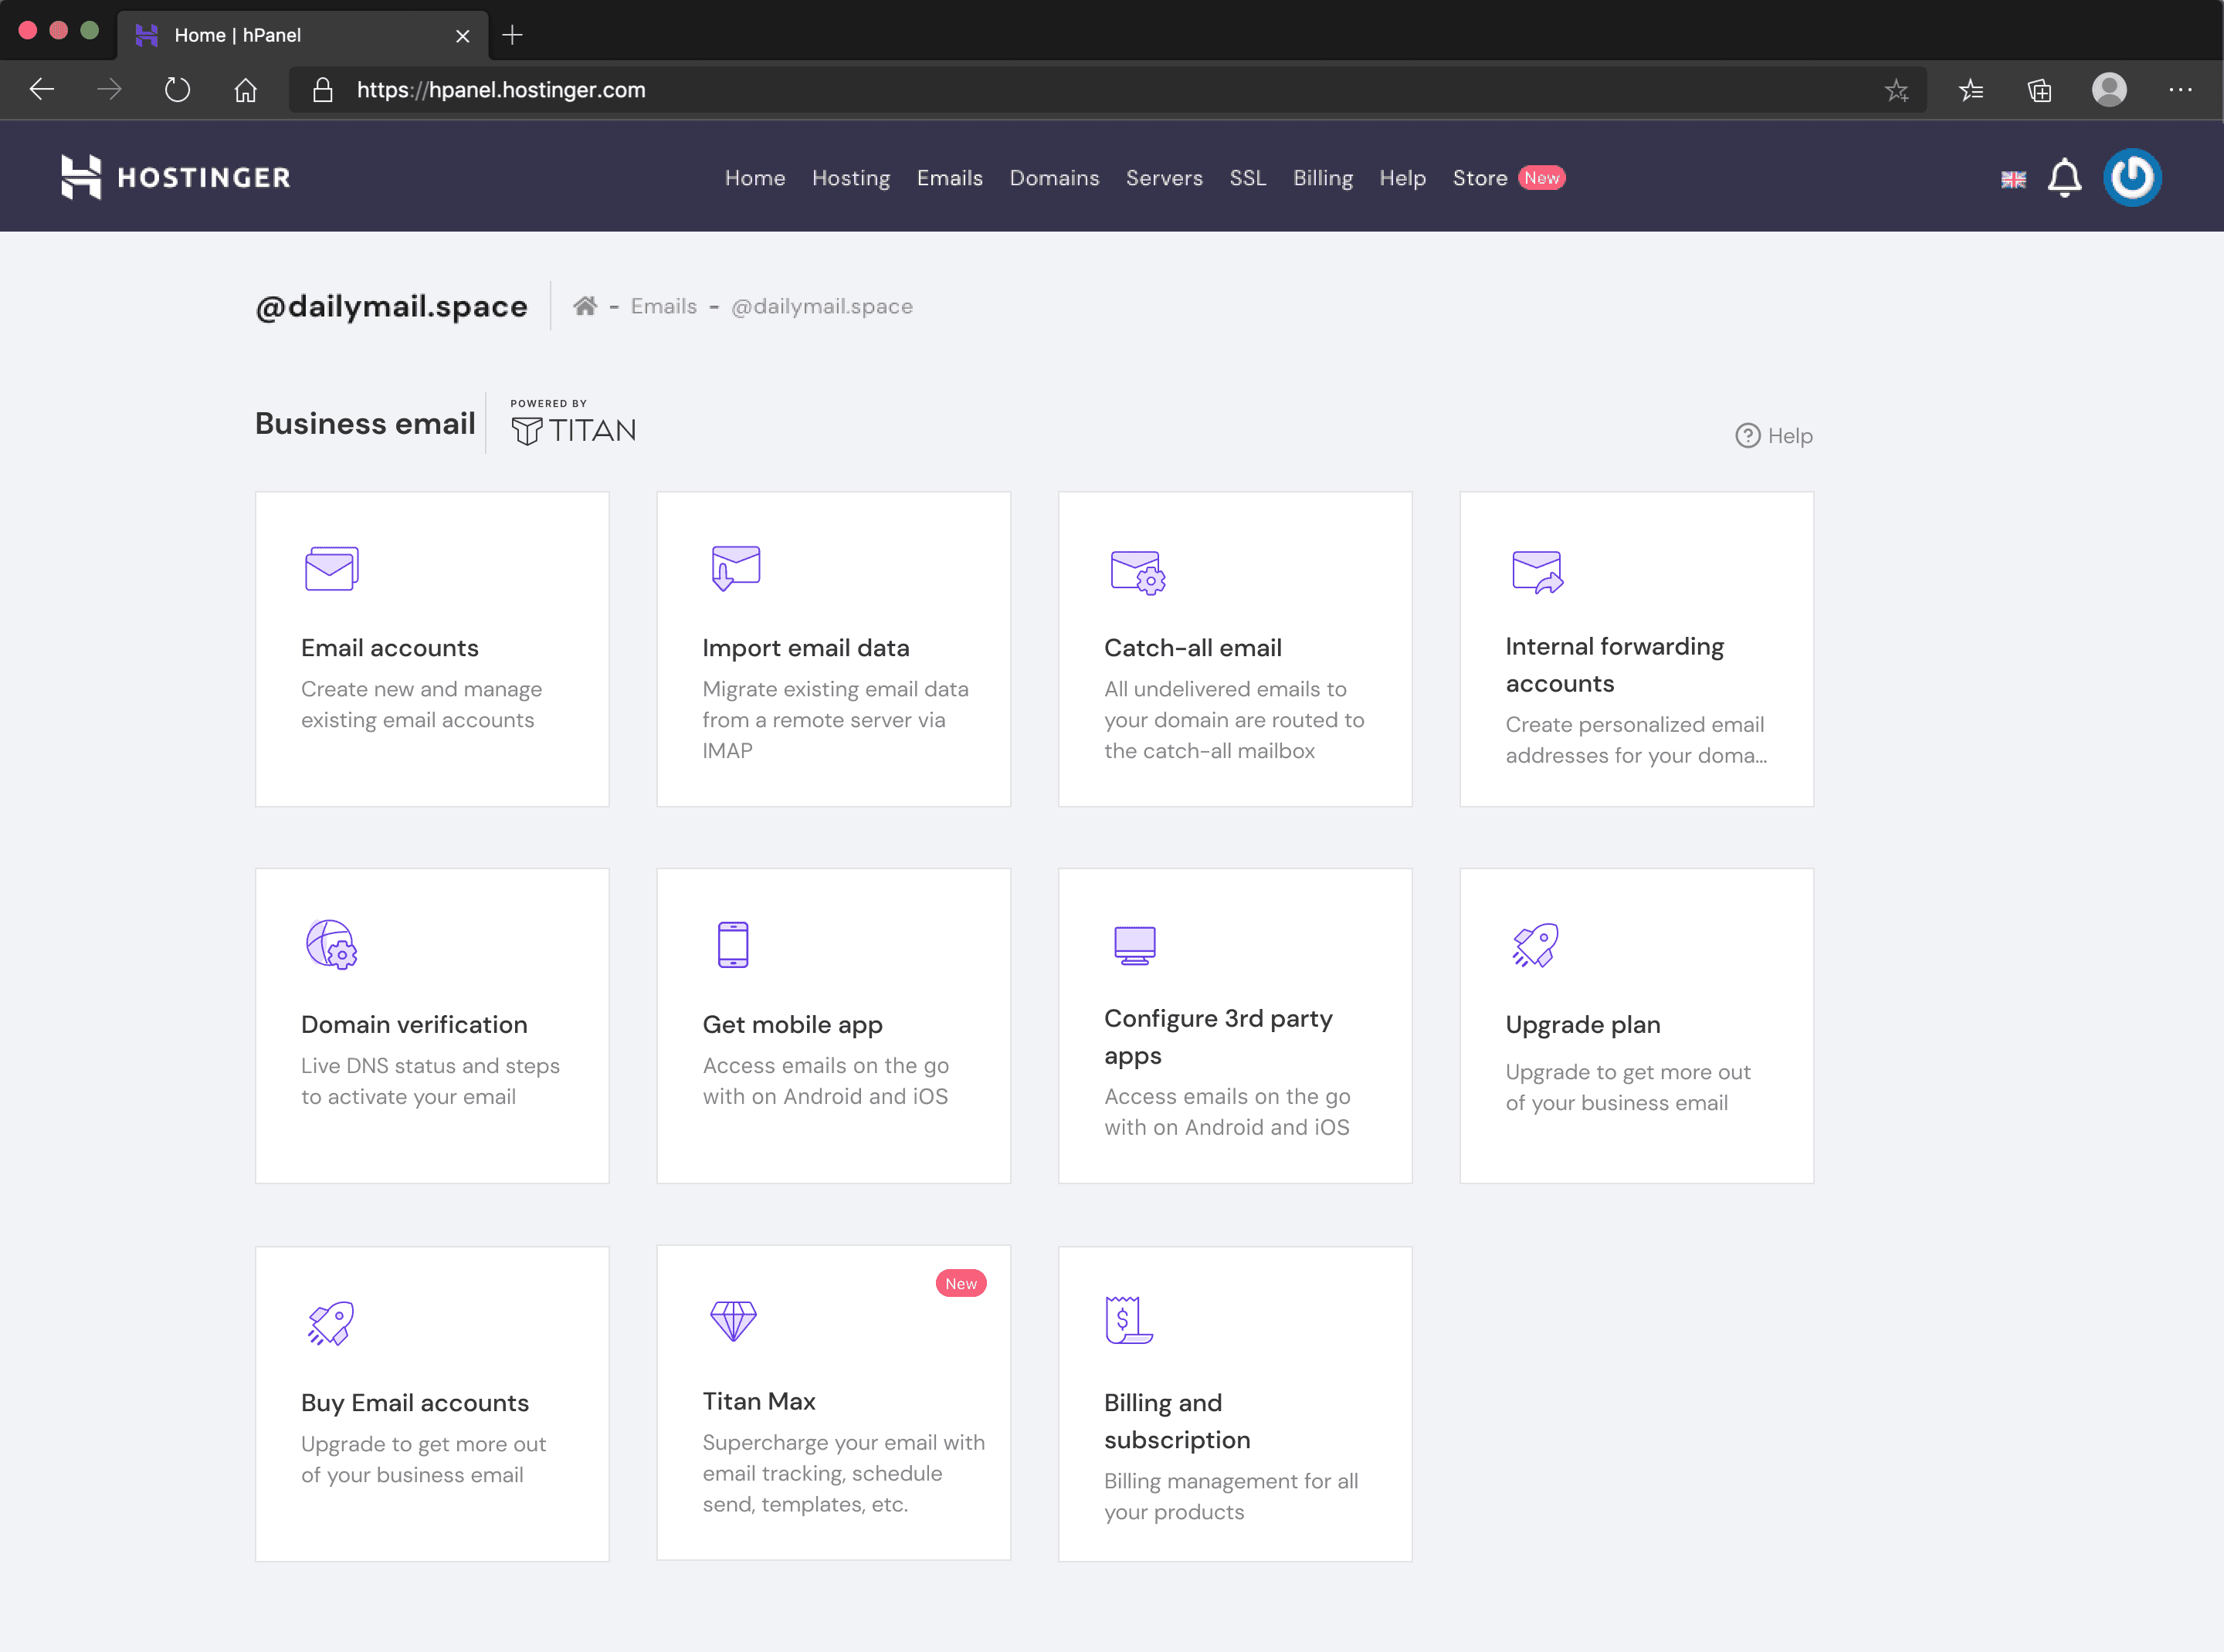Click the Internal forwarding accounts icon
This screenshot has width=2224, height=1652.
pyautogui.click(x=1537, y=572)
